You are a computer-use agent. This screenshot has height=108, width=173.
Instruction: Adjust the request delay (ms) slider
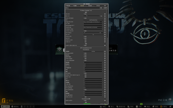[x=91, y=33]
